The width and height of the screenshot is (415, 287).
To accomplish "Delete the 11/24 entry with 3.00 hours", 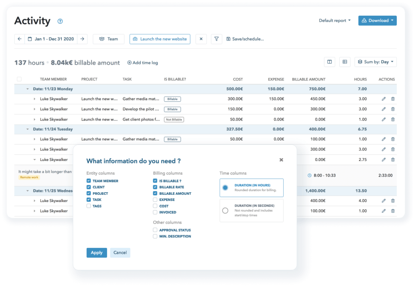I will tap(393, 150).
